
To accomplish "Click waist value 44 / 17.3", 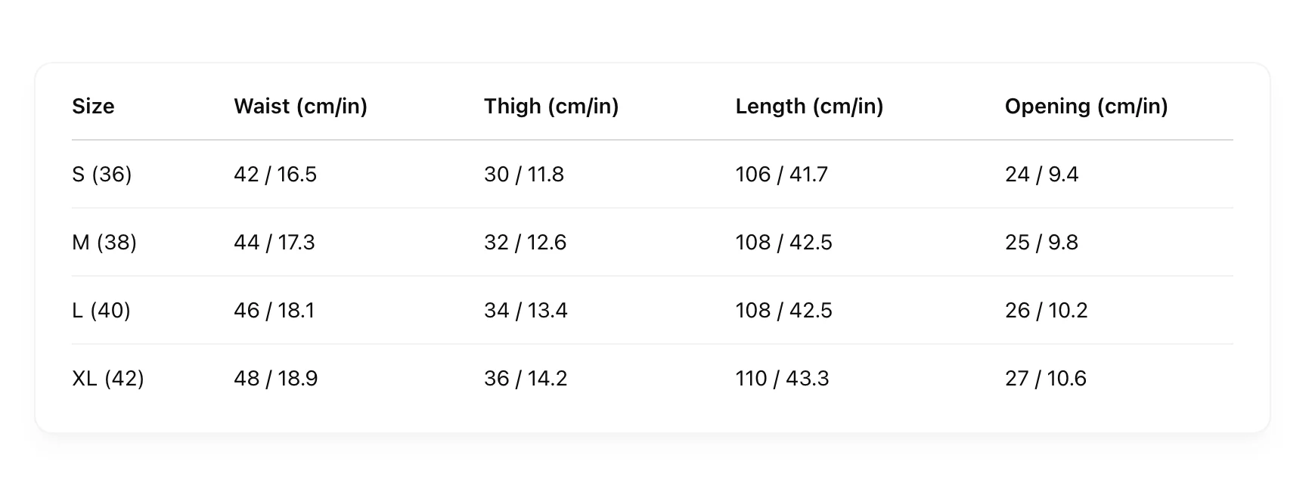I will 274,243.
